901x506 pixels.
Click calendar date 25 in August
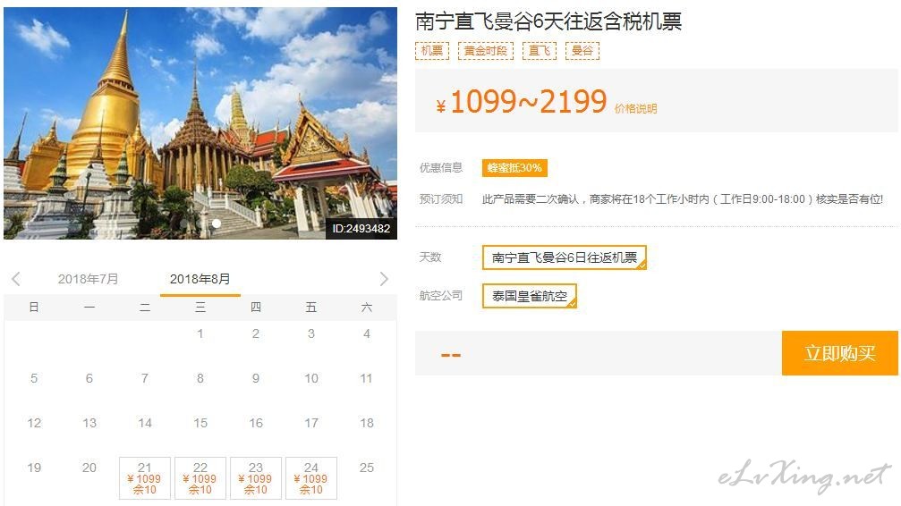coord(367,468)
